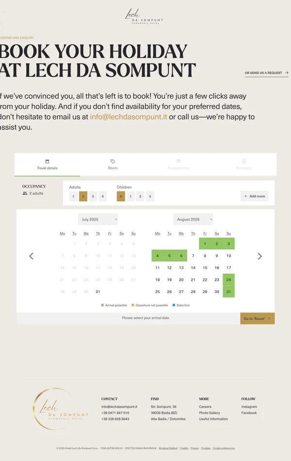The height and width of the screenshot is (461, 291).
Task: Select August 5 on the calendar
Action: point(169,256)
